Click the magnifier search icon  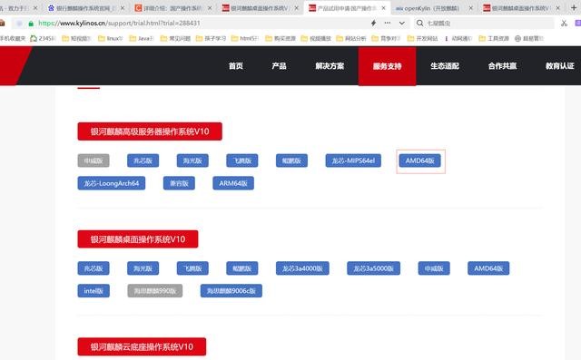coord(419,23)
